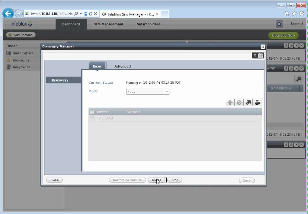The image size is (308, 214).
Task: Collapse the top dashboard widget
Action: pos(296,46)
